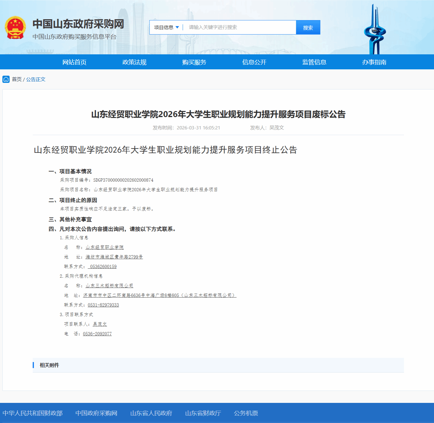Open the 项目信息 search category dropdown

point(166,27)
